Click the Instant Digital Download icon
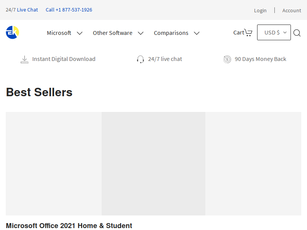Screen dimensions: 307x230 tap(25, 59)
